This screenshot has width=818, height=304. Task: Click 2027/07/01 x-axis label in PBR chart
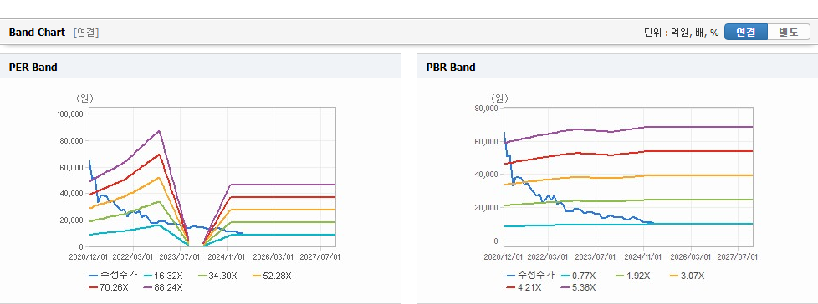pos(738,256)
